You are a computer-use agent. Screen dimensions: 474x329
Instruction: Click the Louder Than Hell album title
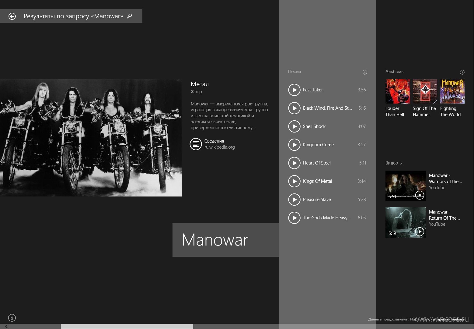[395, 111]
